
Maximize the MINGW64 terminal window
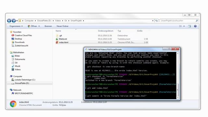pos(169,49)
